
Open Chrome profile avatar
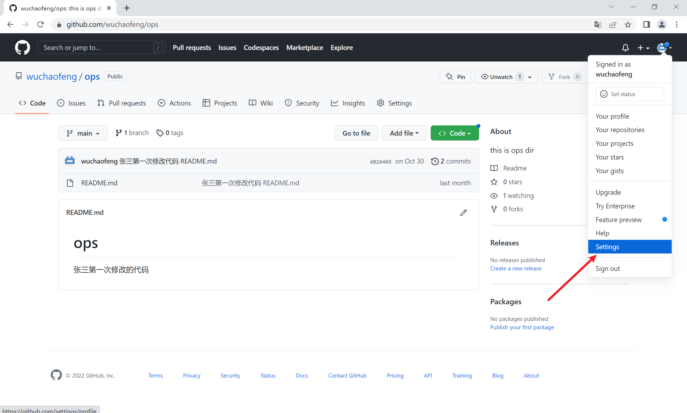coord(662,24)
